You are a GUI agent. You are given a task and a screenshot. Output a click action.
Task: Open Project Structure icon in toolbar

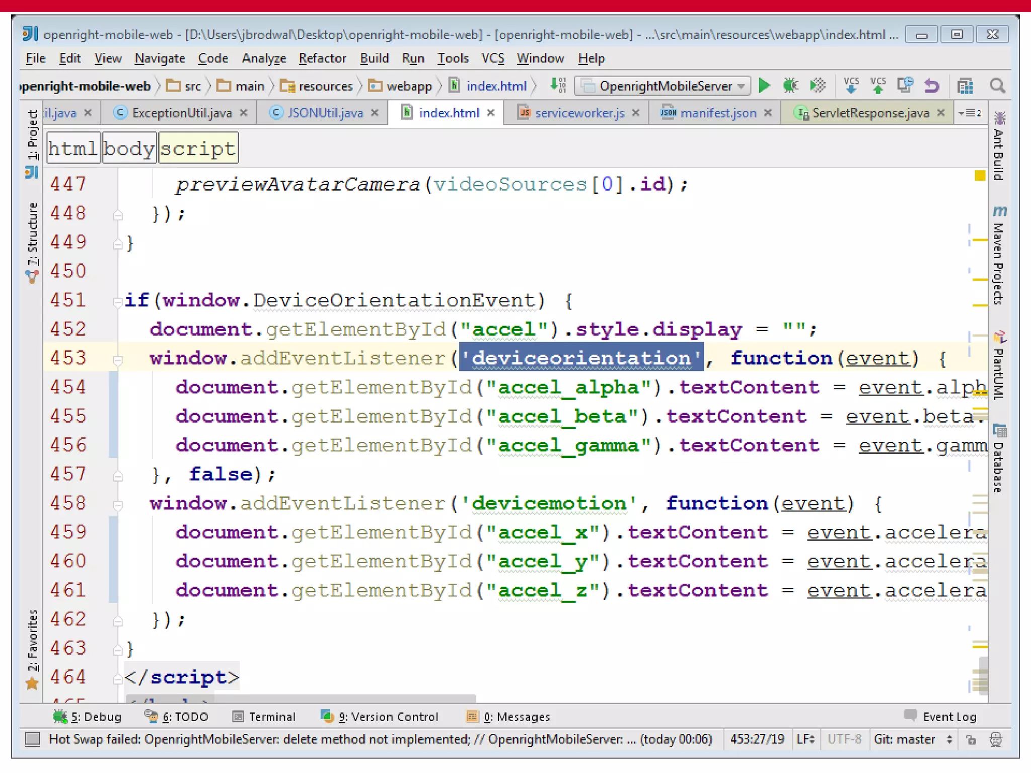[965, 86]
